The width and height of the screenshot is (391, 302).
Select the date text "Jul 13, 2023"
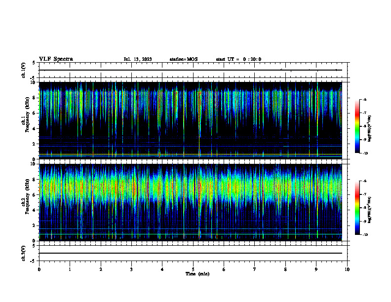[x=138, y=59]
